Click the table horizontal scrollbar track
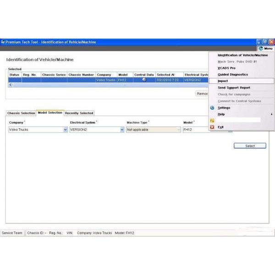The width and height of the screenshot is (275, 275). coord(110,85)
